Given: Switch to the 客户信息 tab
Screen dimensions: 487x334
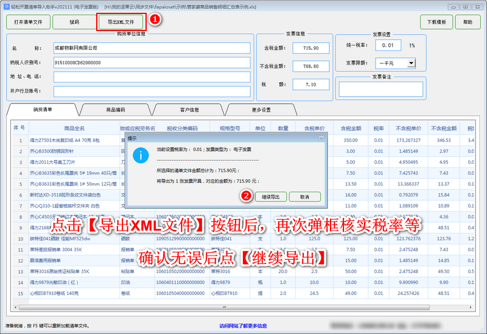Looking at the screenshot, I should click(x=189, y=110).
